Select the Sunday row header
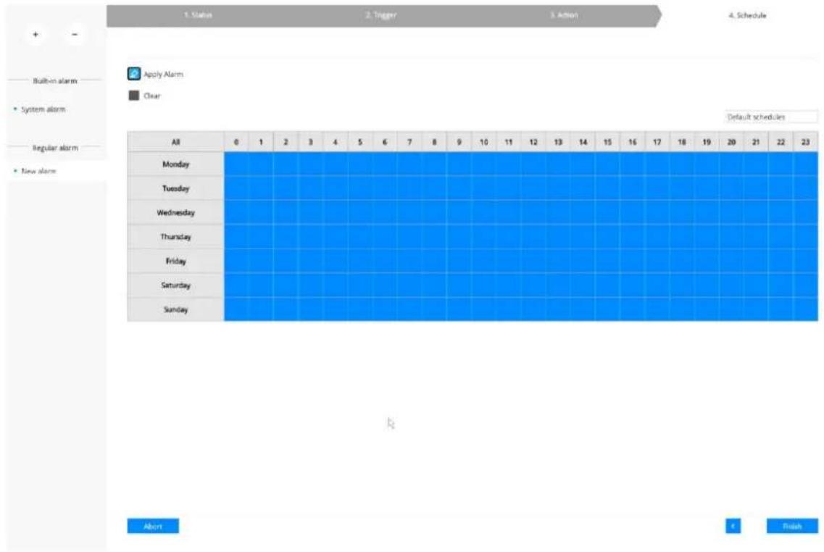This screenshot has height=552, width=824. (175, 309)
